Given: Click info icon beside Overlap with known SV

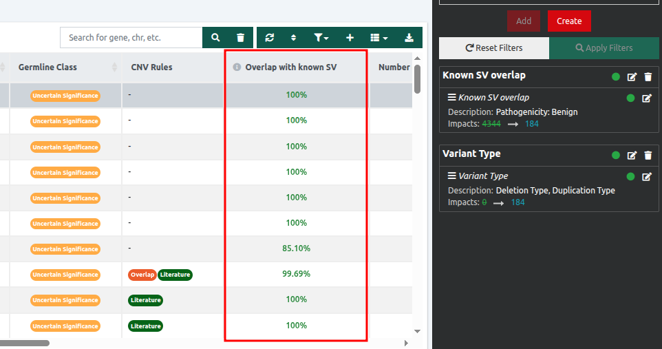Looking at the screenshot, I should click(x=237, y=67).
